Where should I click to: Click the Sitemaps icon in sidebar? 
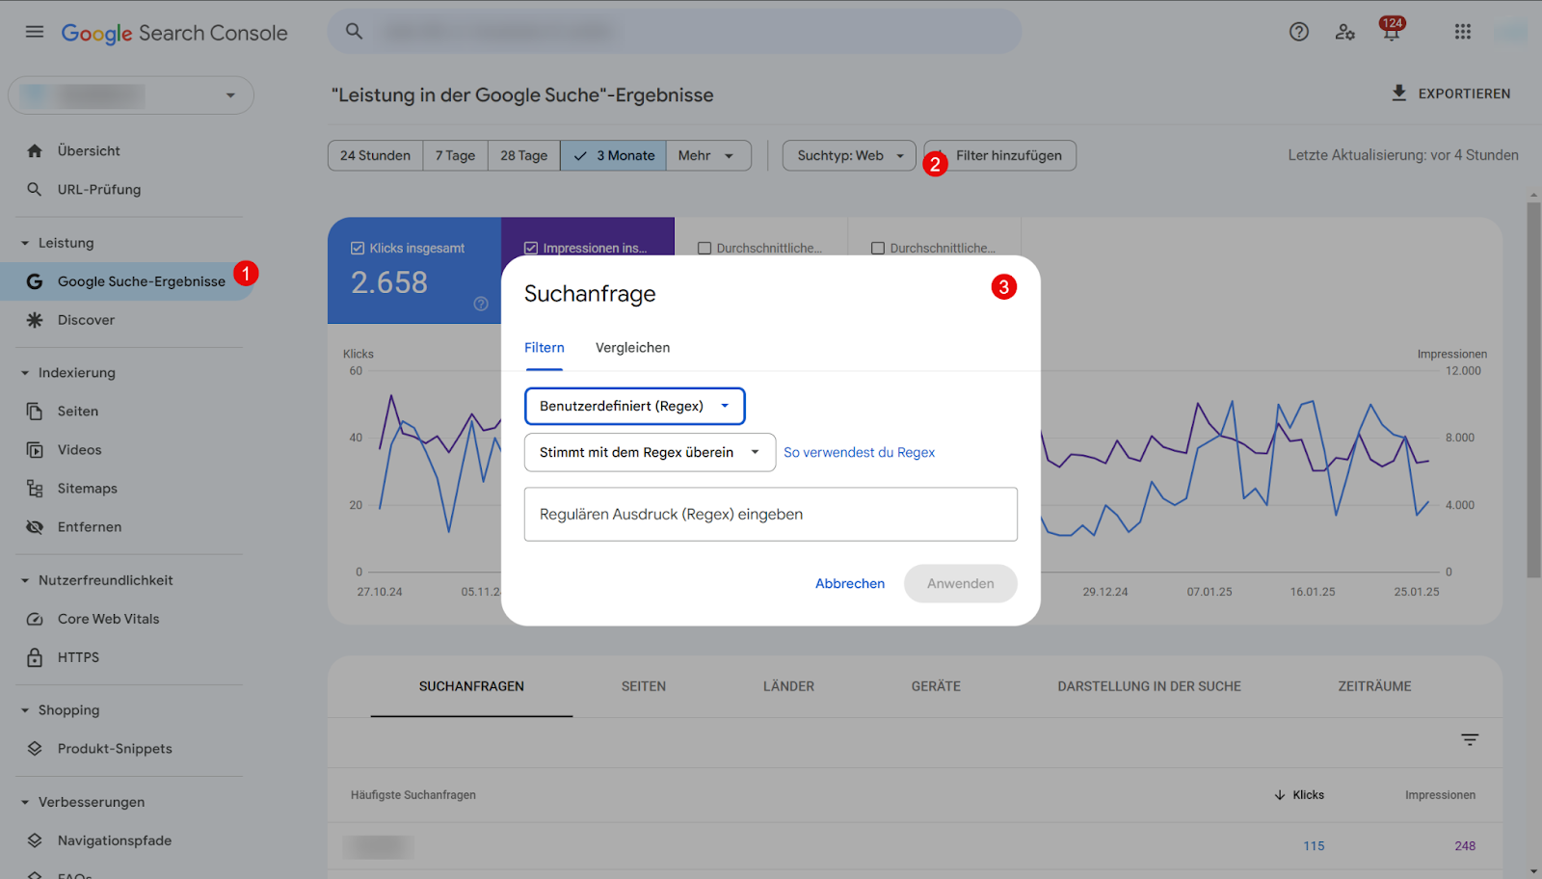[x=35, y=489]
